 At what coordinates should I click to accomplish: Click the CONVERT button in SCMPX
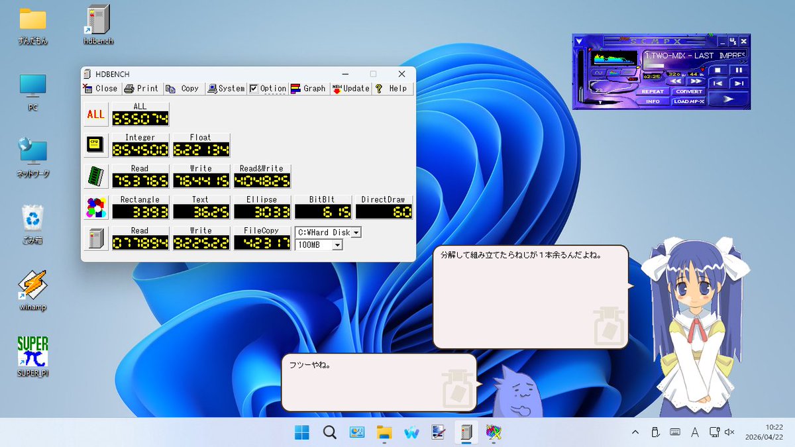tap(689, 91)
